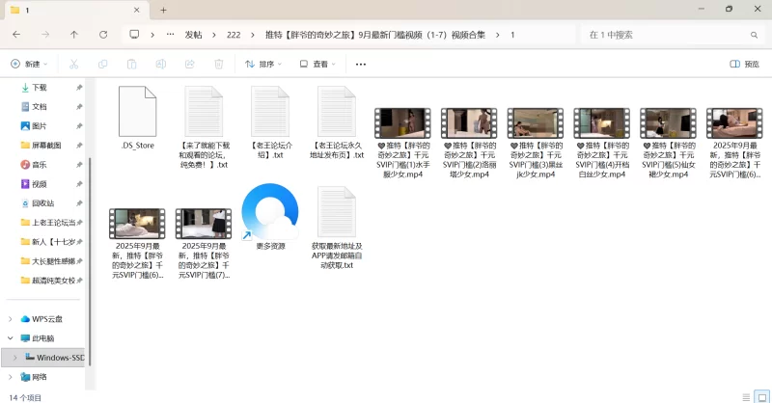The width and height of the screenshot is (772, 403).
Task: Select the .DS_Store file
Action: pyautogui.click(x=137, y=120)
